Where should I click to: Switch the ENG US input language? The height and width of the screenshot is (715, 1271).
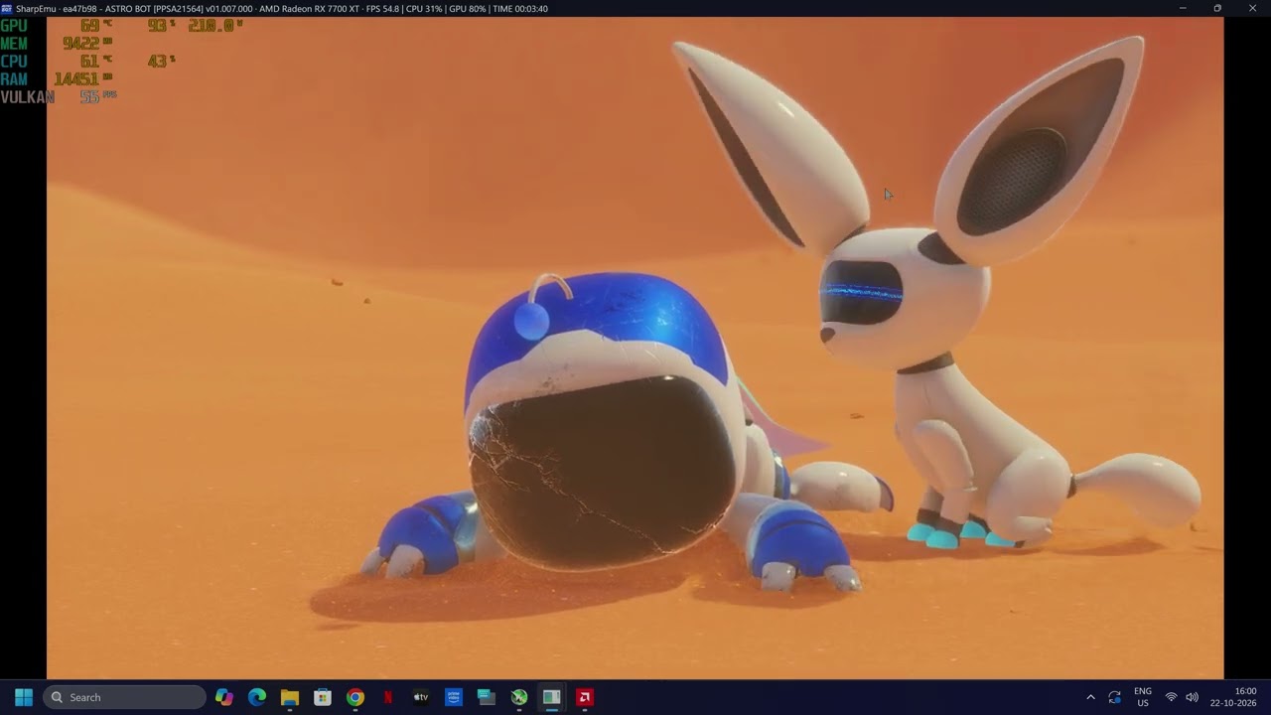click(1143, 697)
